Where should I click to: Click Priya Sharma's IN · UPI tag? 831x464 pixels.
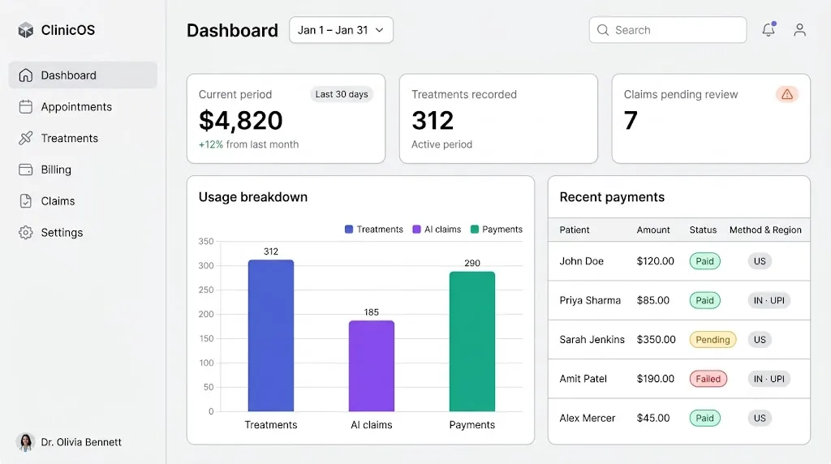point(769,300)
